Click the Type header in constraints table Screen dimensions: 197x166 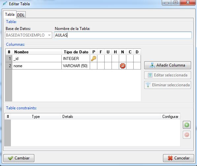36,117
